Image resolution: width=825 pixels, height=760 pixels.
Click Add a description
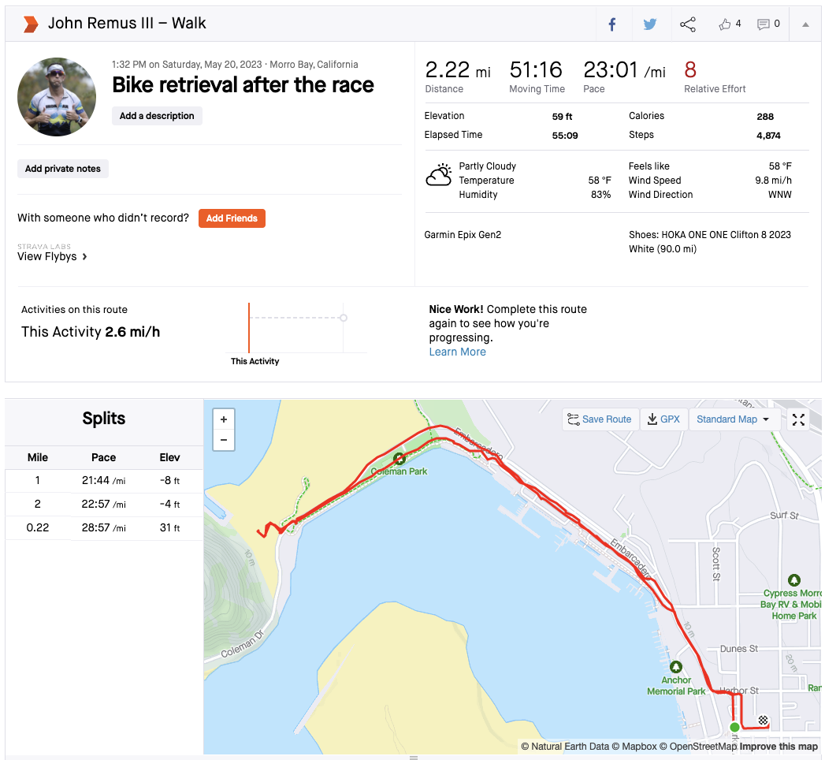coord(157,116)
